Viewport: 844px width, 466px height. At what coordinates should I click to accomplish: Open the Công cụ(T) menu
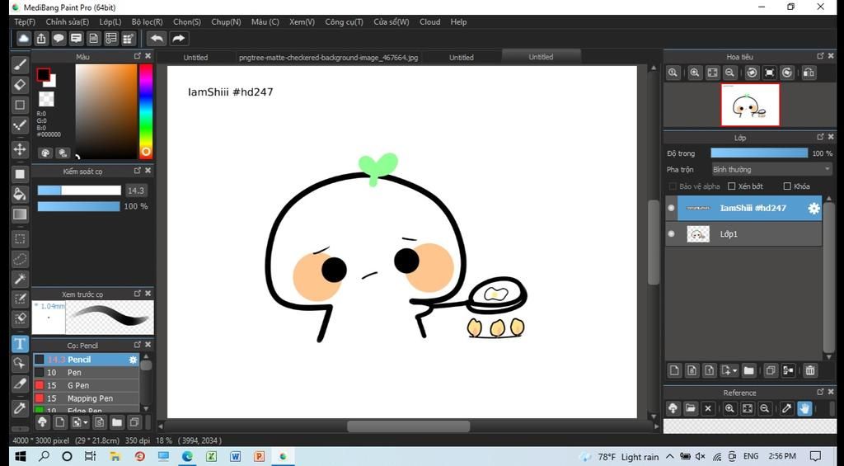[x=344, y=22]
